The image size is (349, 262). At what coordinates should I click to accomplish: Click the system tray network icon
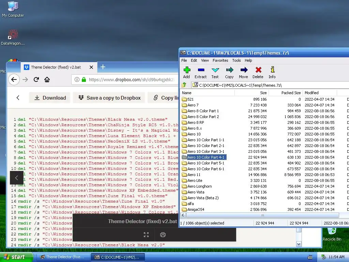pyautogui.click(x=323, y=257)
